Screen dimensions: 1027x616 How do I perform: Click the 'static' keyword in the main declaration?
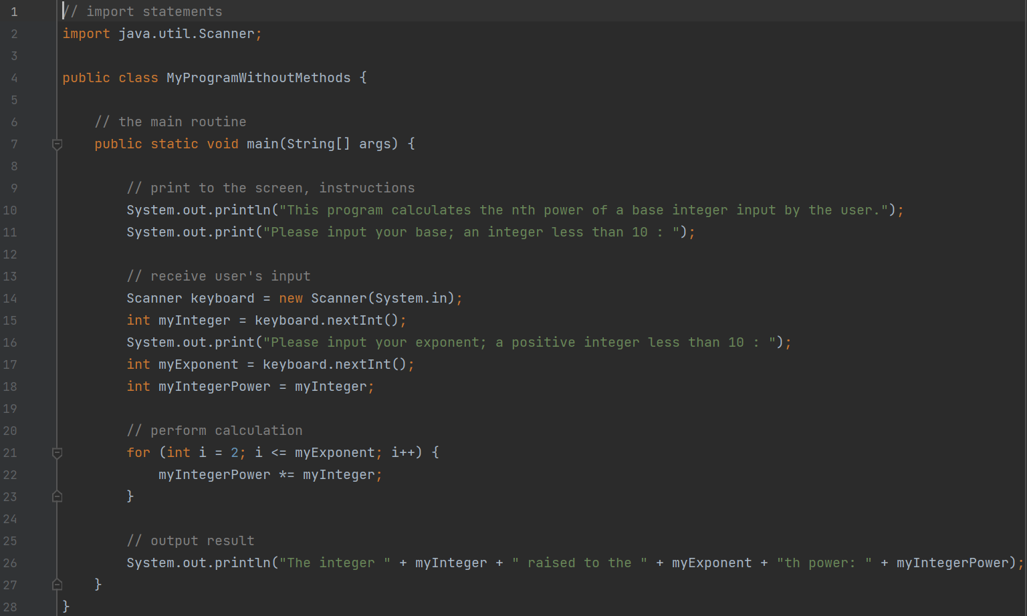click(175, 144)
